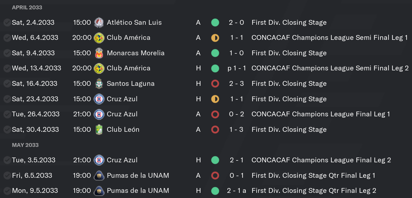Click the MAY 2033 month header
The width and height of the screenshot is (412, 198).
(x=25, y=145)
